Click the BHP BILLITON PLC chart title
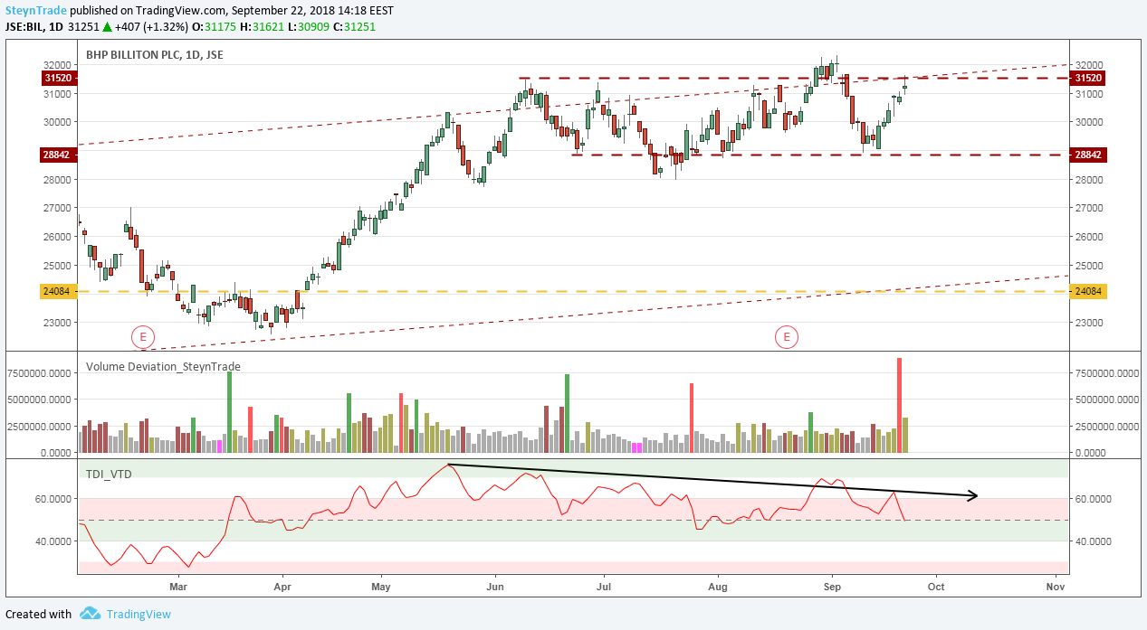Viewport: 1147px width, 630px height. 155,54
